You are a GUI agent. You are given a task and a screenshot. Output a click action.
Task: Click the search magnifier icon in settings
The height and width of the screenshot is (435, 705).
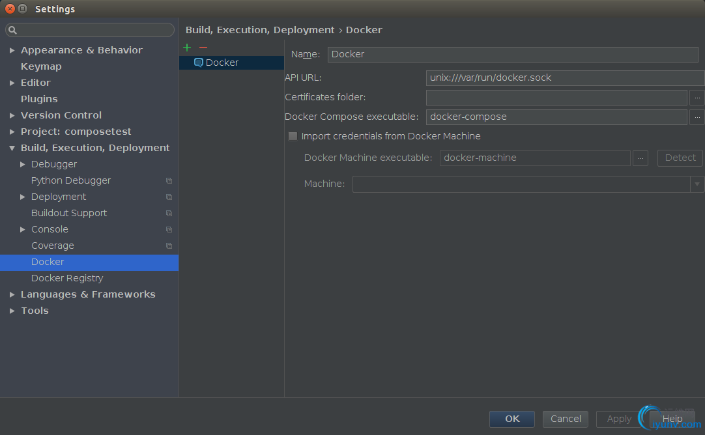(x=13, y=31)
